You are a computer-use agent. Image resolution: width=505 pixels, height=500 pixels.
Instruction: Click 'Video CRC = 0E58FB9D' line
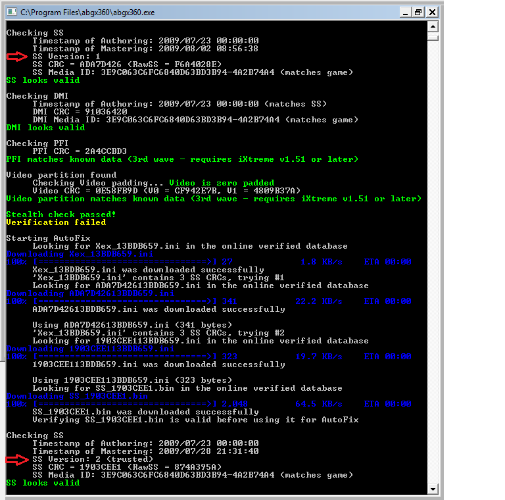[166, 191]
